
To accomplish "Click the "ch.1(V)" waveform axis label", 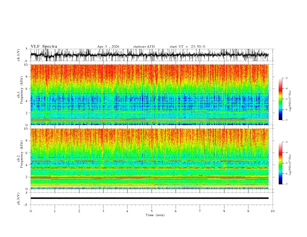I will tap(19, 55).
